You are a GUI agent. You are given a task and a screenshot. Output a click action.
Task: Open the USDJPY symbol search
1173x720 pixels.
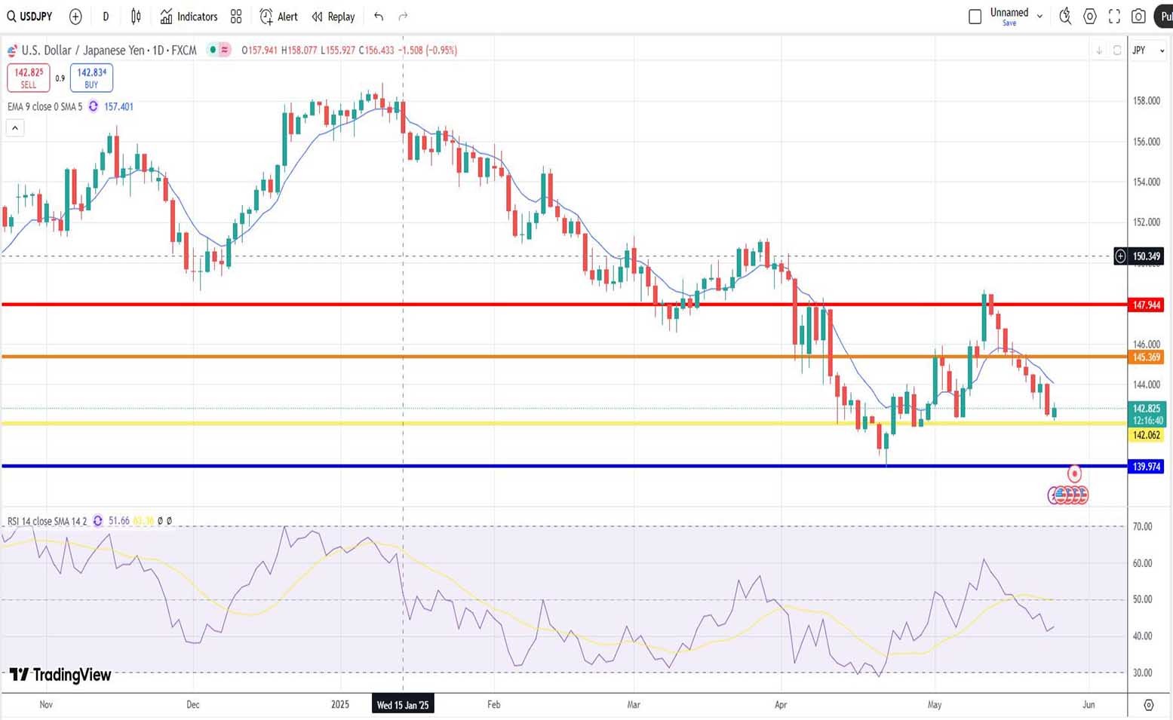pos(30,17)
